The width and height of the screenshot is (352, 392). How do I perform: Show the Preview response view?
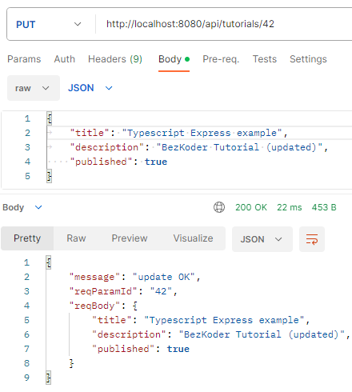click(x=130, y=238)
